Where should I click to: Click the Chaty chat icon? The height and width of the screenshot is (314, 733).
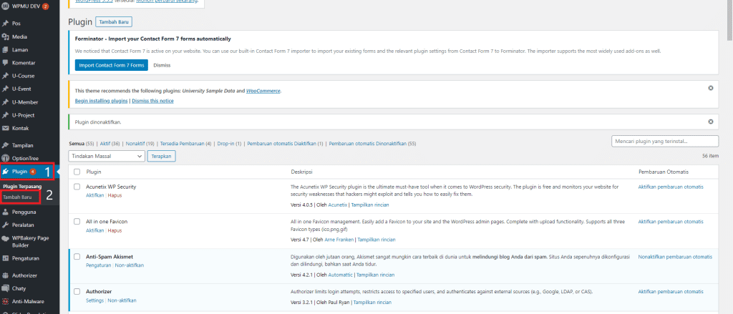(x=5, y=289)
